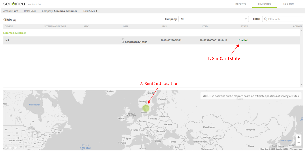Click the Account: kim label
The image size is (307, 153).
tap(11, 11)
